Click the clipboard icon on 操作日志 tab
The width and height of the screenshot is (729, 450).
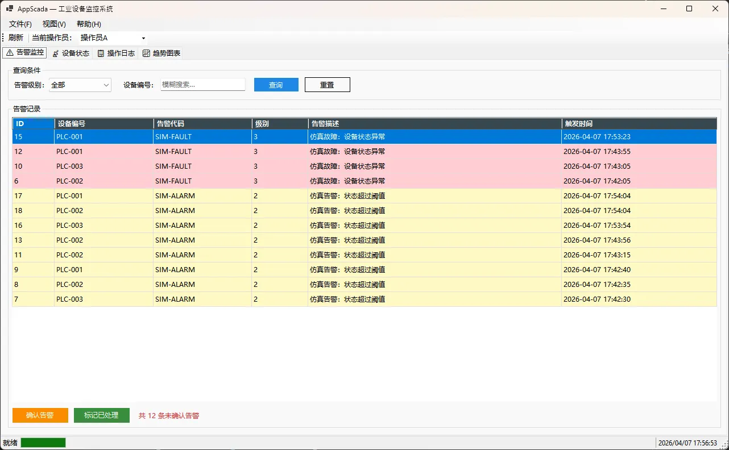pyautogui.click(x=101, y=53)
